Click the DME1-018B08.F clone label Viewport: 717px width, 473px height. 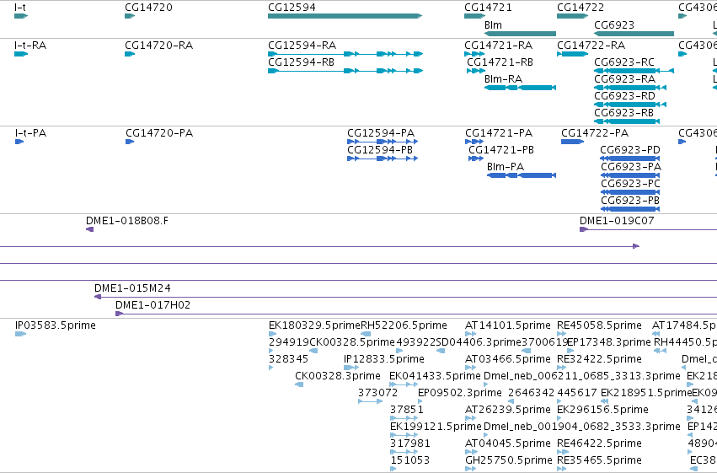click(x=127, y=221)
